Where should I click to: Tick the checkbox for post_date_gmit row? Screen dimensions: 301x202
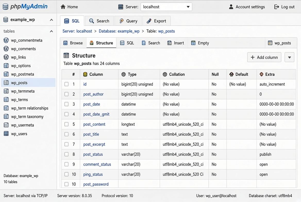point(66,114)
